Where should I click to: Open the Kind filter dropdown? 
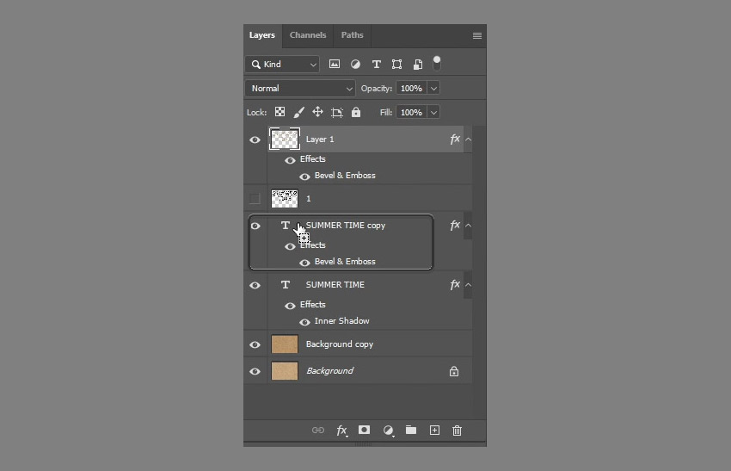[283, 64]
